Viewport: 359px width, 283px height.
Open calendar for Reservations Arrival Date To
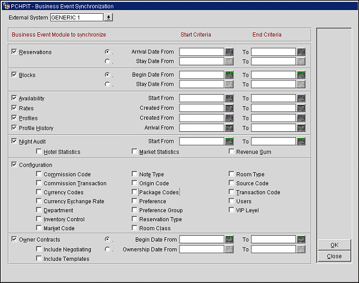(301, 52)
